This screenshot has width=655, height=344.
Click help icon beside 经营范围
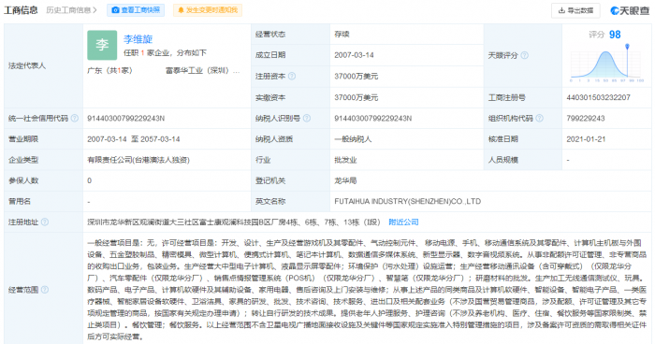tap(45, 289)
